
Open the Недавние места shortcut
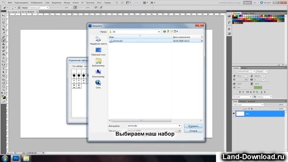coord(98,40)
